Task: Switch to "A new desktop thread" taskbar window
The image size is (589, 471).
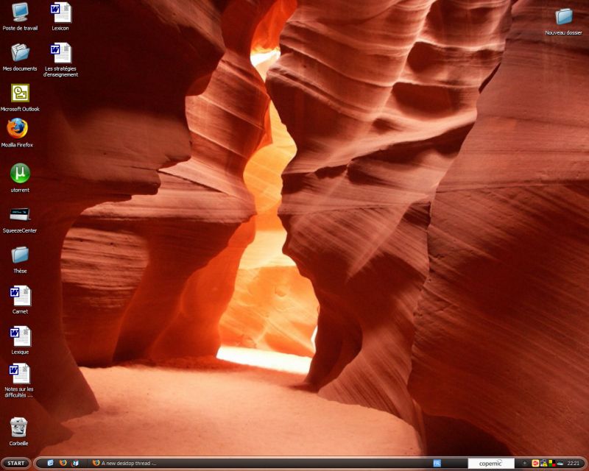Action: point(125,464)
